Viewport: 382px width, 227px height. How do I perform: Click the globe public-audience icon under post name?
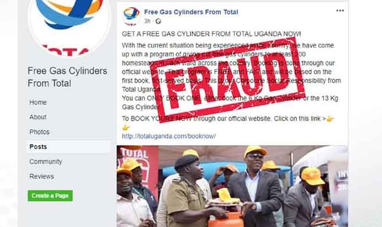pyautogui.click(x=158, y=21)
